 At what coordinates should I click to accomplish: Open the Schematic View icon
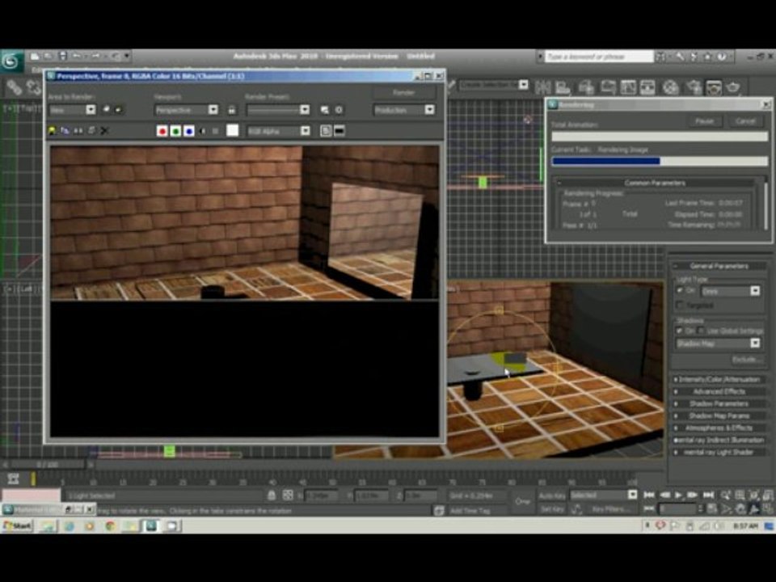coord(647,87)
